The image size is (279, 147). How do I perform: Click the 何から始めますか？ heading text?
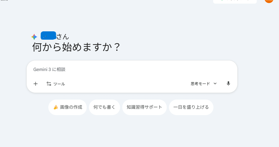point(76,47)
